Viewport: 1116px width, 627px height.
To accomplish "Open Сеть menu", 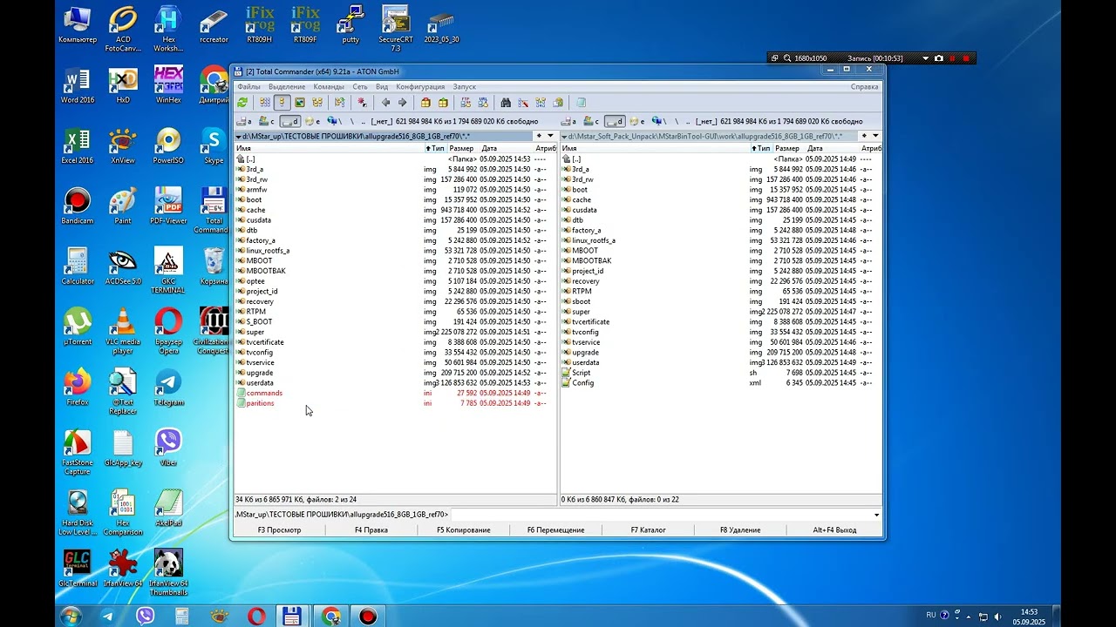I will [x=360, y=87].
